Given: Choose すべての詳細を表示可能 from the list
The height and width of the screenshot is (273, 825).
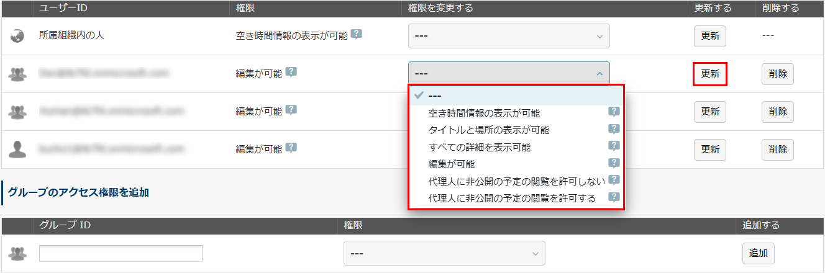Looking at the screenshot, I should 516,148.
